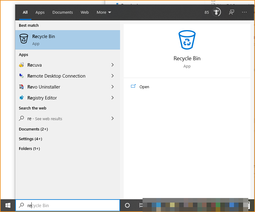Switch to the Documents tab
Viewport: 255px width, 212px height.
63,12
